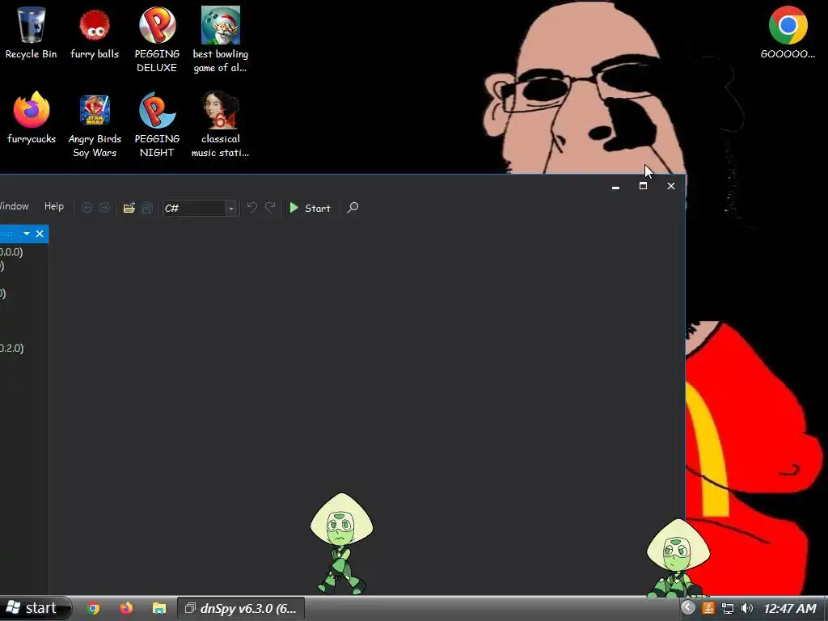This screenshot has height=621, width=828.
Task: Select the furrycucks Firefox desktop icon
Action: tap(32, 117)
